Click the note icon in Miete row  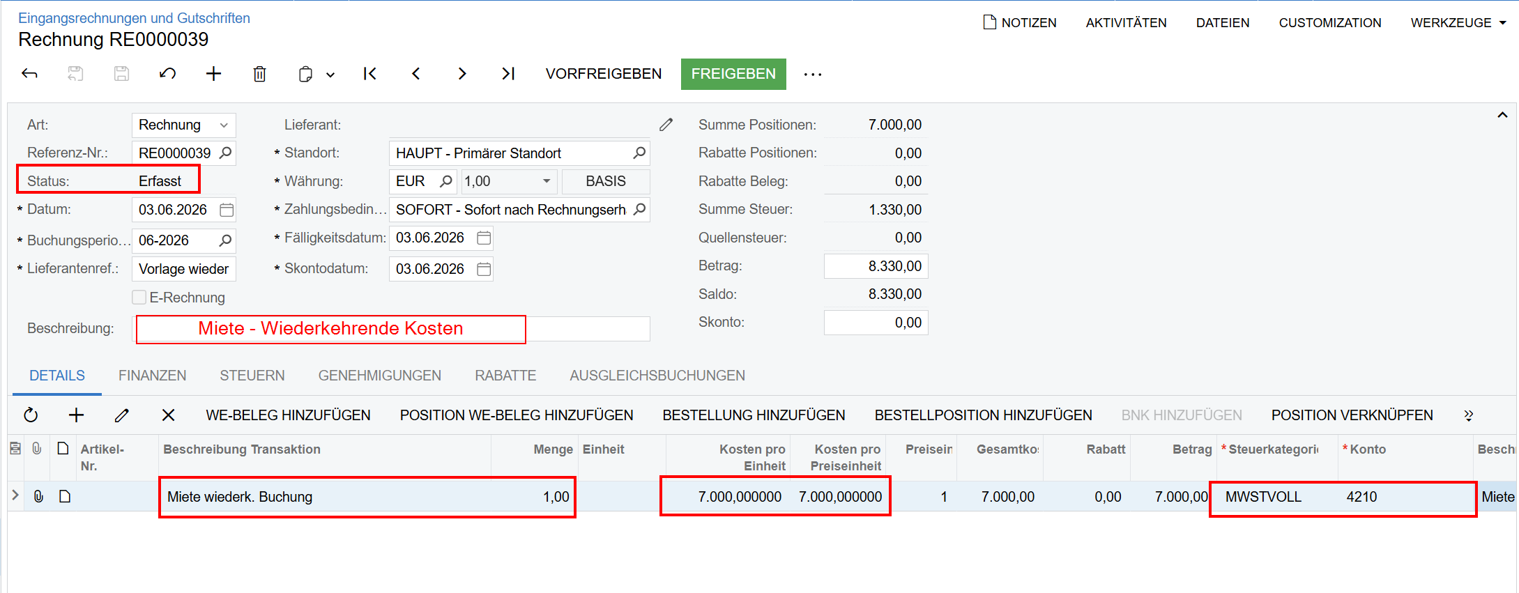coord(65,496)
